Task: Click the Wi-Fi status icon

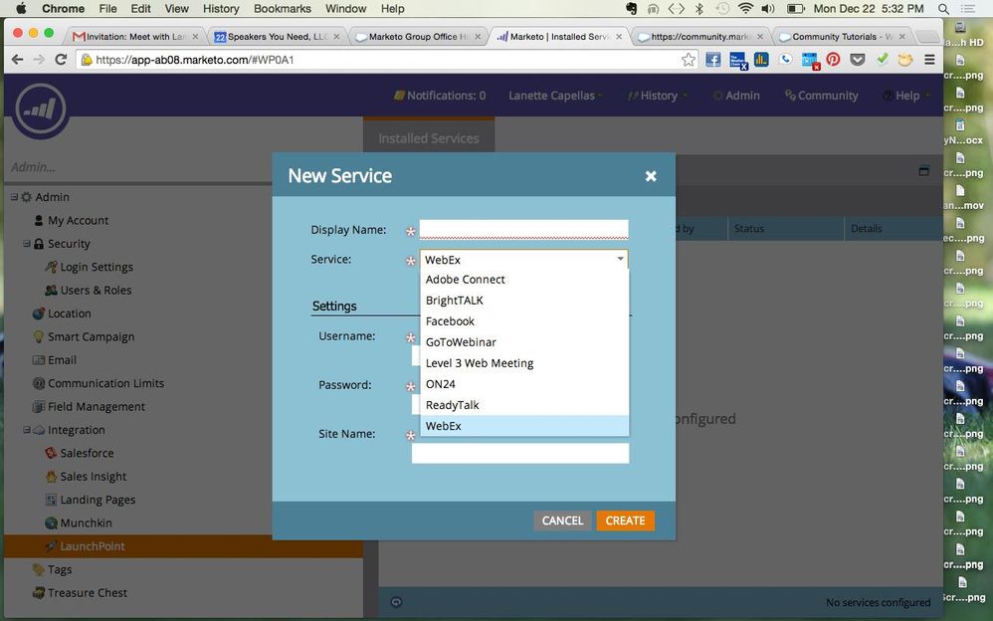Action: pyautogui.click(x=745, y=9)
